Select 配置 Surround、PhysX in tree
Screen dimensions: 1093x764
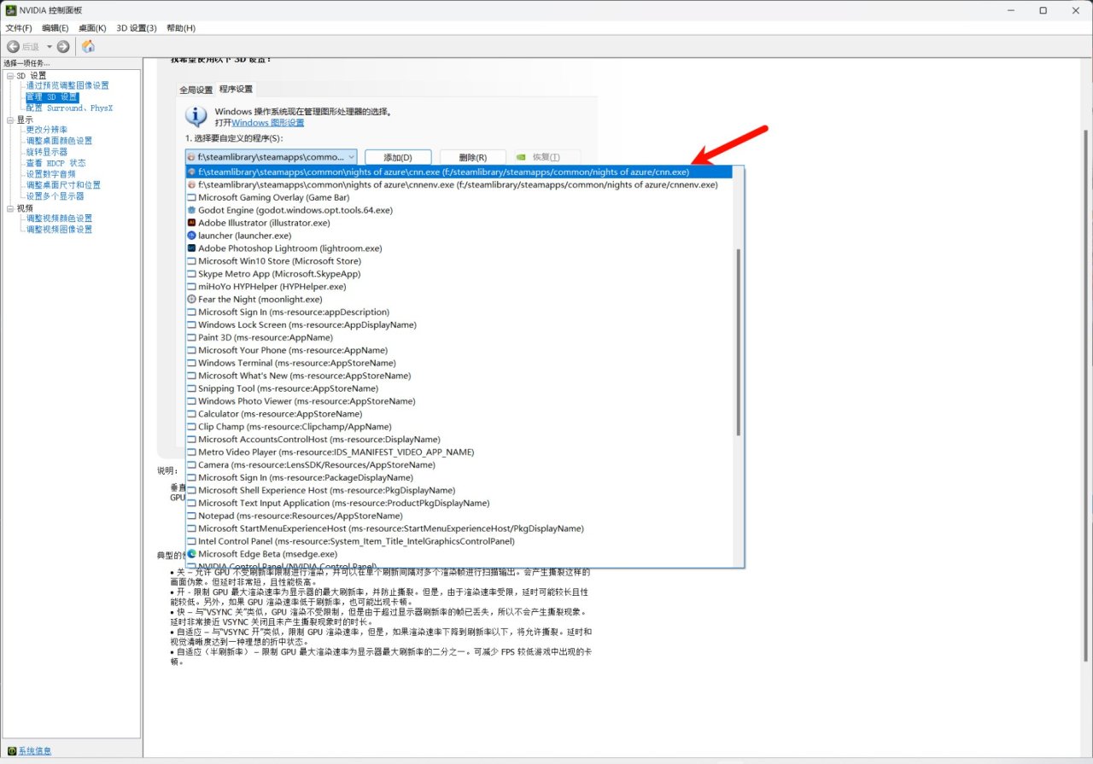pyautogui.click(x=69, y=108)
